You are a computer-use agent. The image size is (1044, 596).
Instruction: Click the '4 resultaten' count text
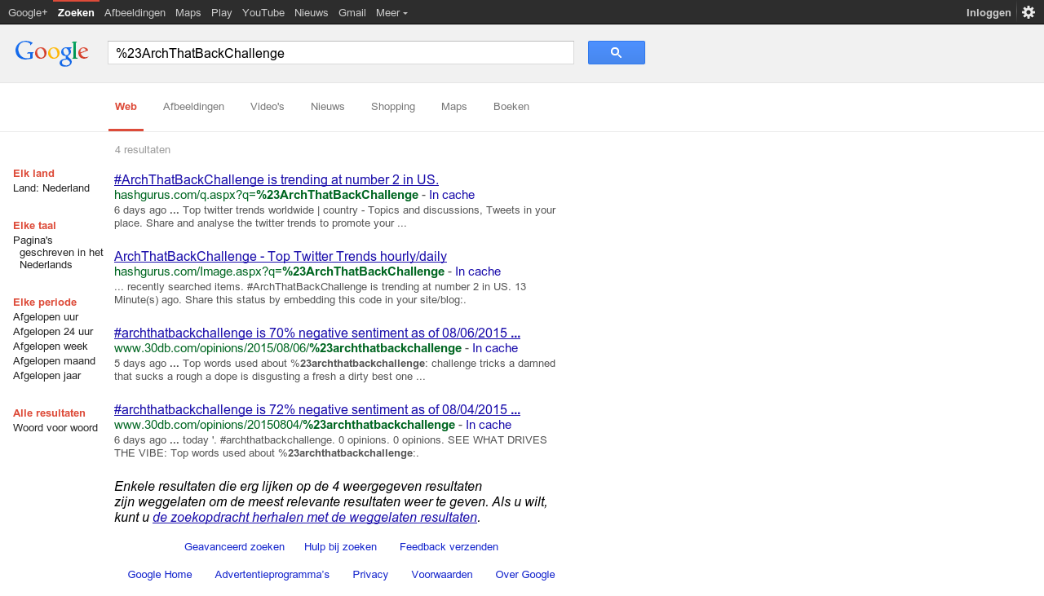[x=143, y=150]
